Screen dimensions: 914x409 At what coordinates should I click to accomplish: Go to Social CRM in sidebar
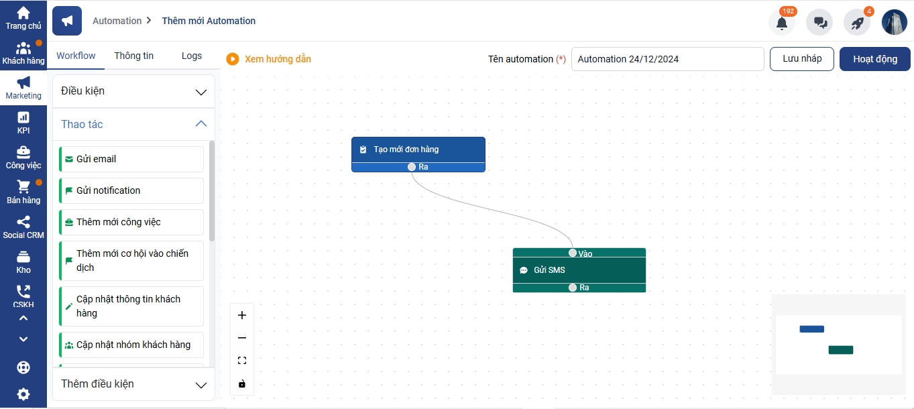[x=23, y=227]
